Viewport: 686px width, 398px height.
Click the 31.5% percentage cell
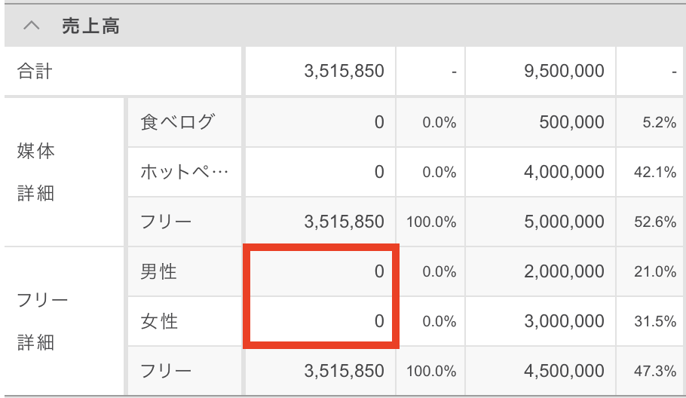pyautogui.click(x=655, y=322)
